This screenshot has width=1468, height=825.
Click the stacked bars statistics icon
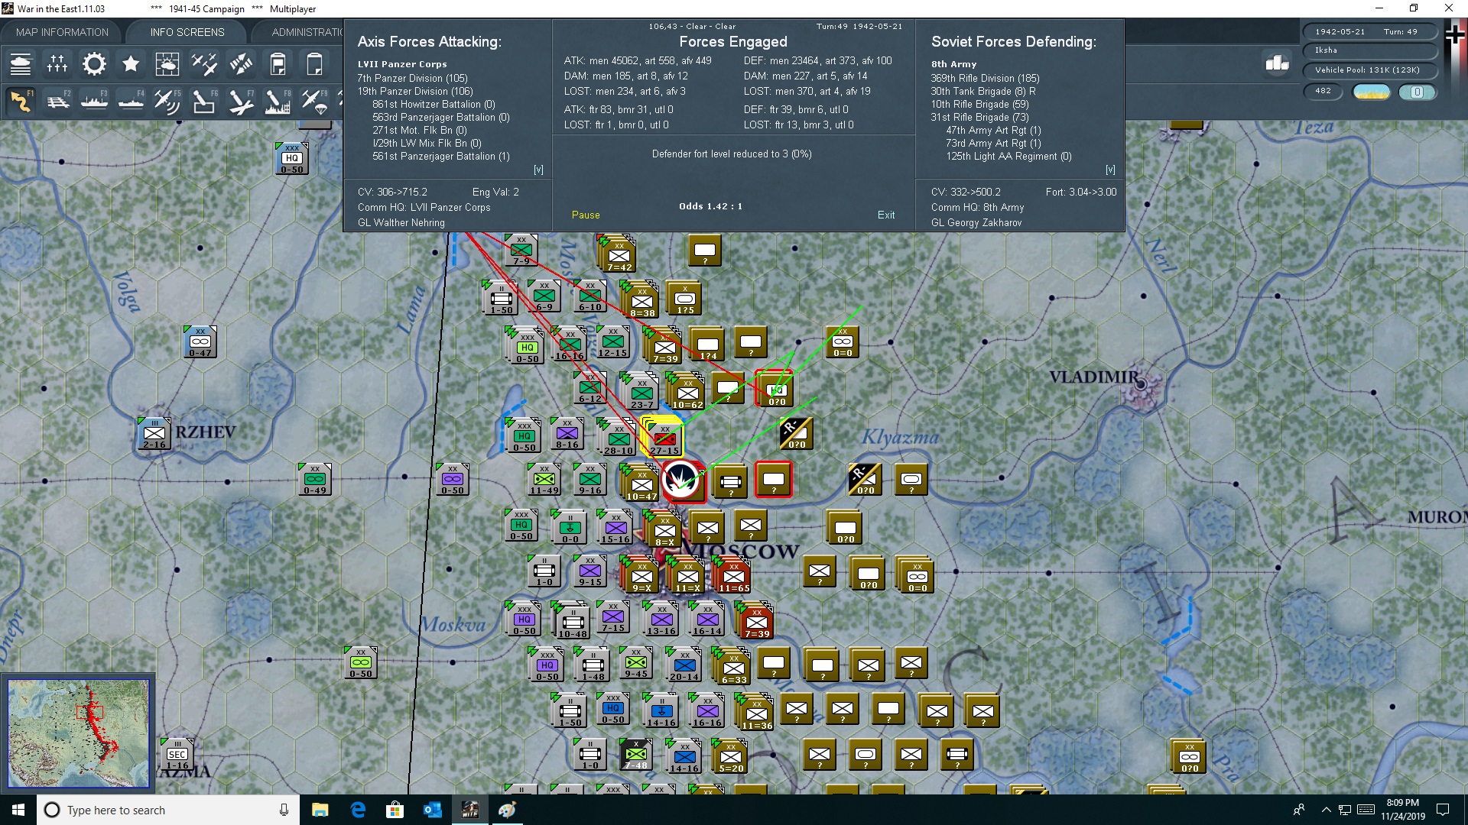tap(1277, 63)
